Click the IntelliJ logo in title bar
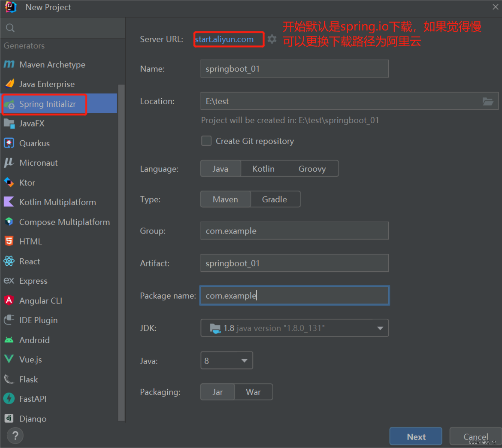Screen dimensions: 502x448 coord(11,7)
